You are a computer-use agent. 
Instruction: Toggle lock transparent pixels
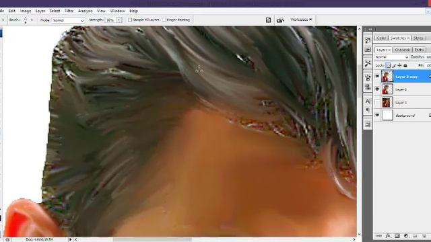388,65
